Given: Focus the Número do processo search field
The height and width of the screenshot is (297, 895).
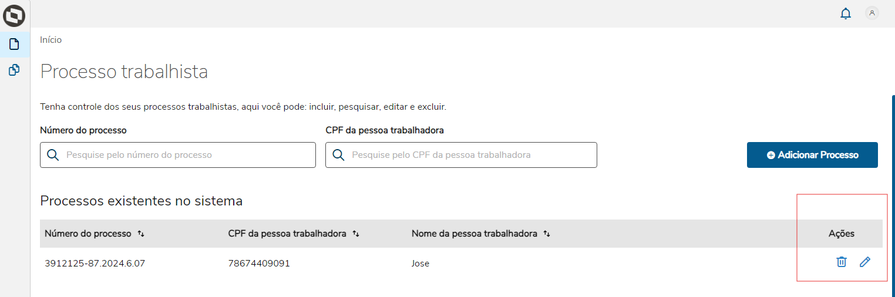Looking at the screenshot, I should coord(188,155).
